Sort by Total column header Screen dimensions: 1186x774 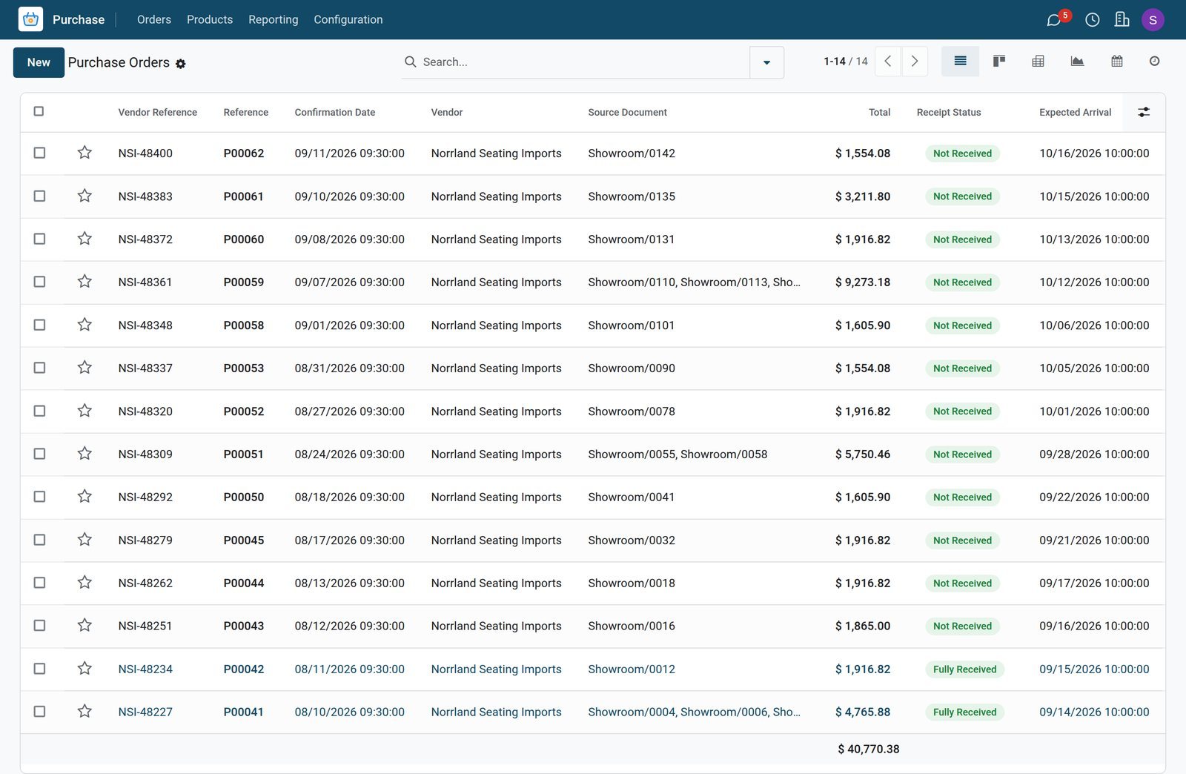[879, 112]
